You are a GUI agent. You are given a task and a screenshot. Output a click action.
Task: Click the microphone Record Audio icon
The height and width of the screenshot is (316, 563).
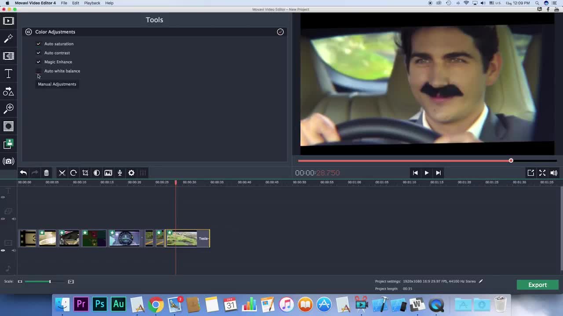pyautogui.click(x=120, y=173)
